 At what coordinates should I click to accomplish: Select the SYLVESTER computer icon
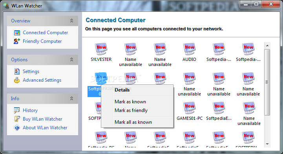point(101,49)
